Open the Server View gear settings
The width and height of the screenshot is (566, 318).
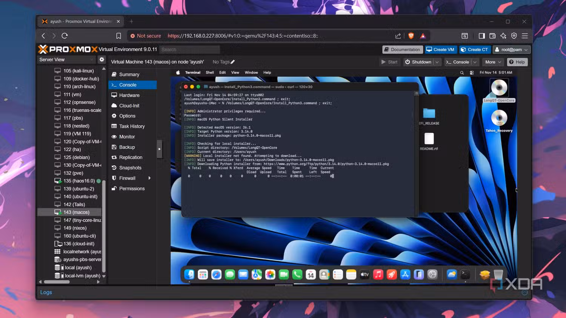click(102, 60)
